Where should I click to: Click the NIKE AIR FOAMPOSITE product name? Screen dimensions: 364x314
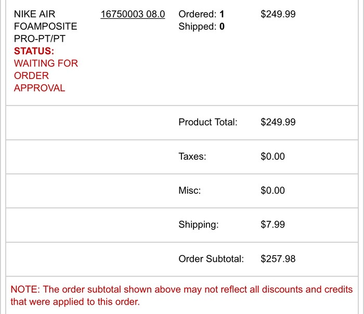point(45,26)
